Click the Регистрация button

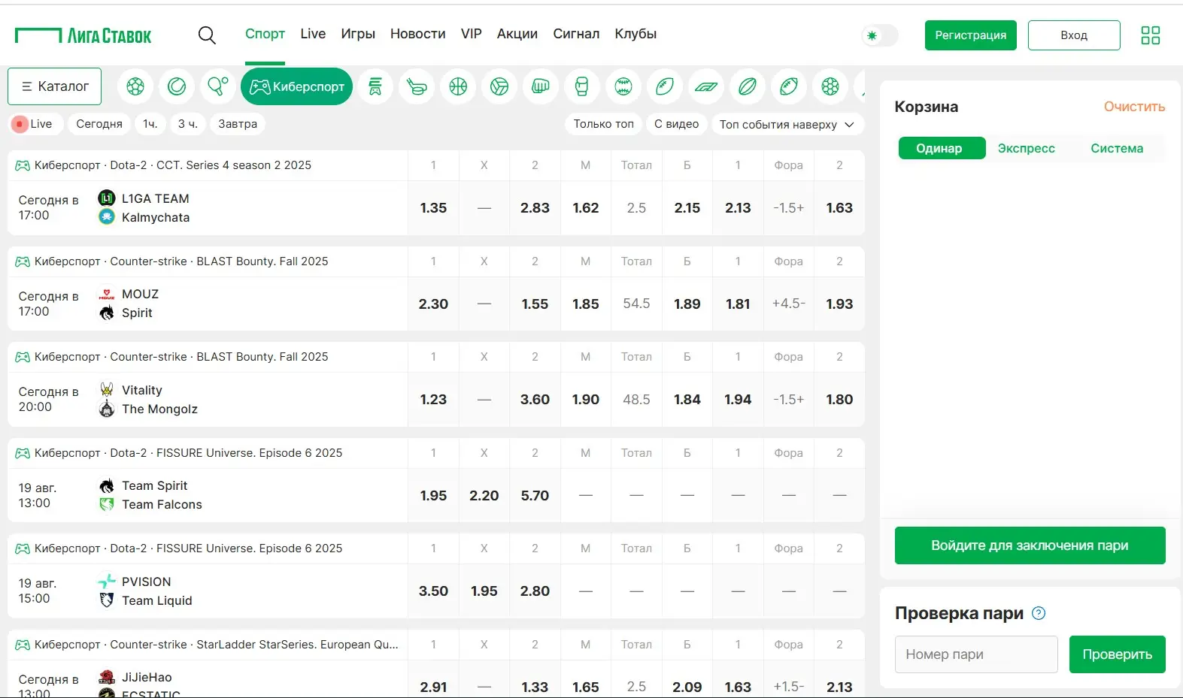click(x=970, y=35)
